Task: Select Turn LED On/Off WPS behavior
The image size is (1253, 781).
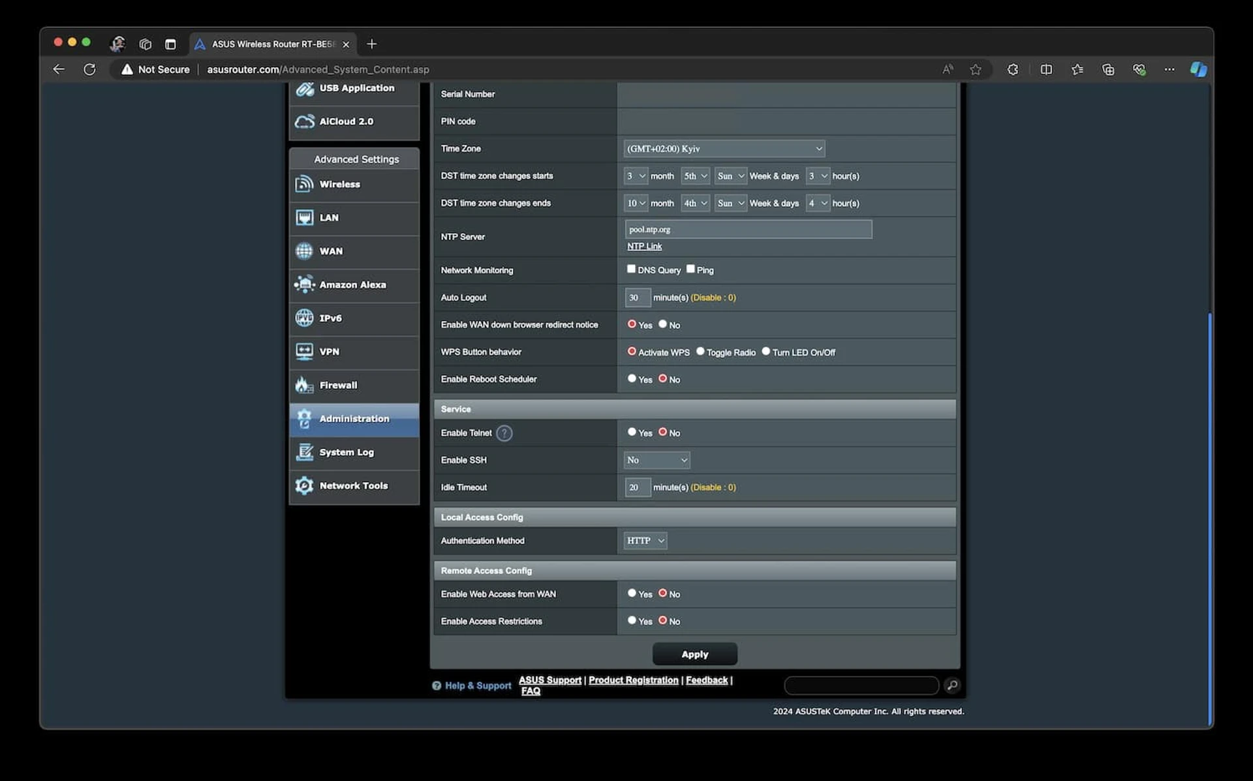Action: click(x=766, y=351)
